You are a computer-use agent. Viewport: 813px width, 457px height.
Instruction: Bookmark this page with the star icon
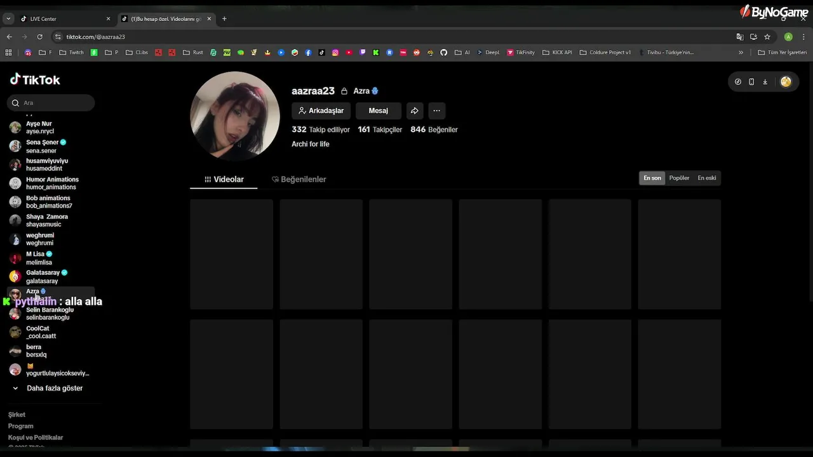767,37
